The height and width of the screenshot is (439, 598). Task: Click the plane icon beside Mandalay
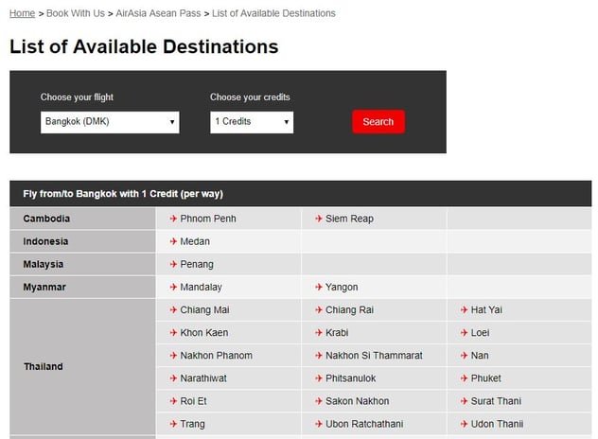click(173, 287)
